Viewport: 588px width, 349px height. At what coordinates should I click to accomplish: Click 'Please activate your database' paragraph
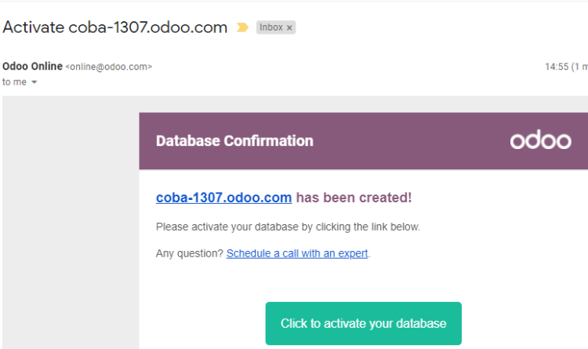point(288,227)
